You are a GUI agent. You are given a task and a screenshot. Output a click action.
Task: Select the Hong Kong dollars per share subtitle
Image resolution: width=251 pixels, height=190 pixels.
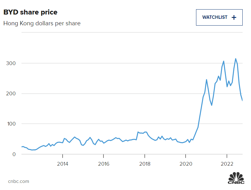42,23
